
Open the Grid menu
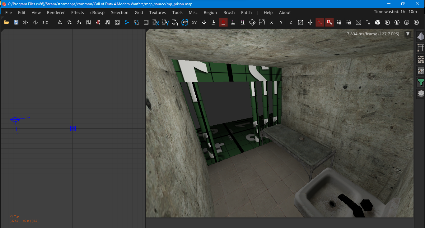pos(139,12)
